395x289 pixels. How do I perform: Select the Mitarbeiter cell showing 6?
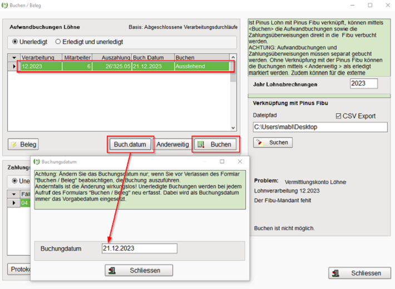[x=77, y=67]
